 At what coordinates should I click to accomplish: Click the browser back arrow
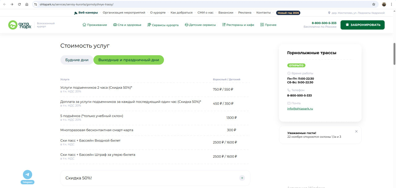point(4,4)
